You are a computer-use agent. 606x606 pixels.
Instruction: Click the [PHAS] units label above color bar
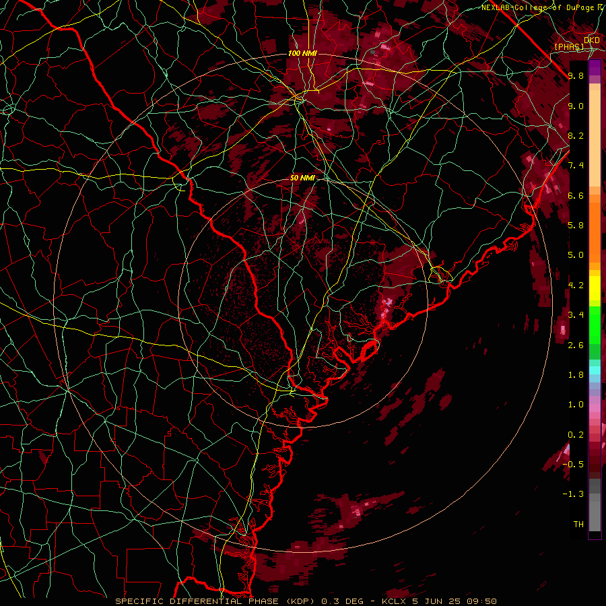tap(569, 47)
